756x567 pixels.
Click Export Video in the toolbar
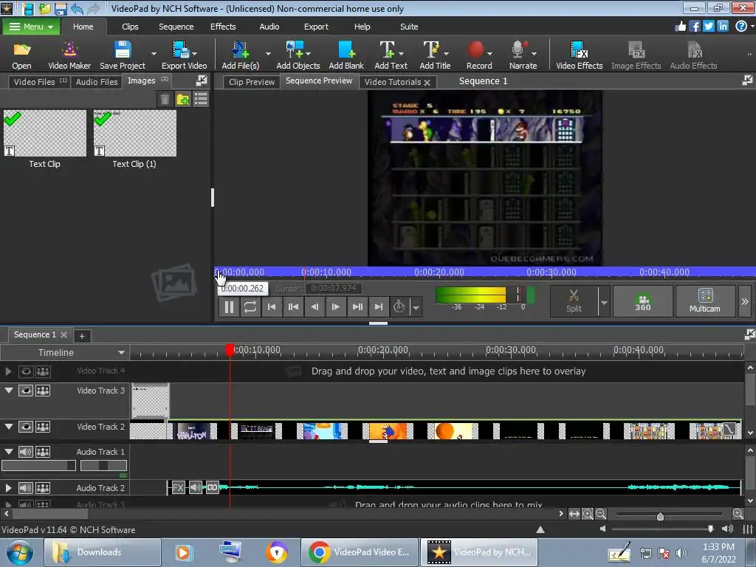coord(184,55)
